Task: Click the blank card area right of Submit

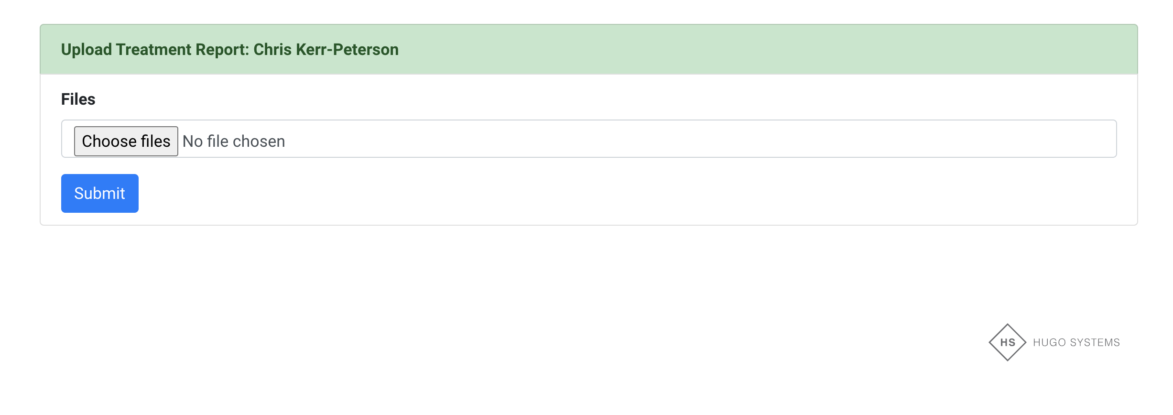Action: 621,193
